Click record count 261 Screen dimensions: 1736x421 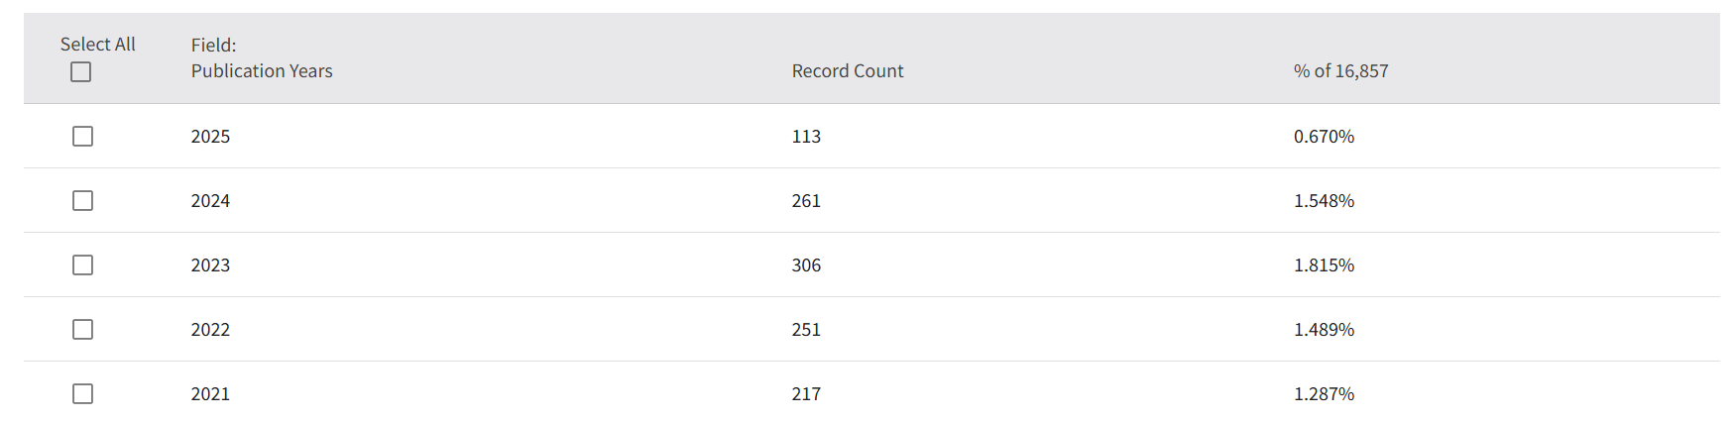point(806,201)
